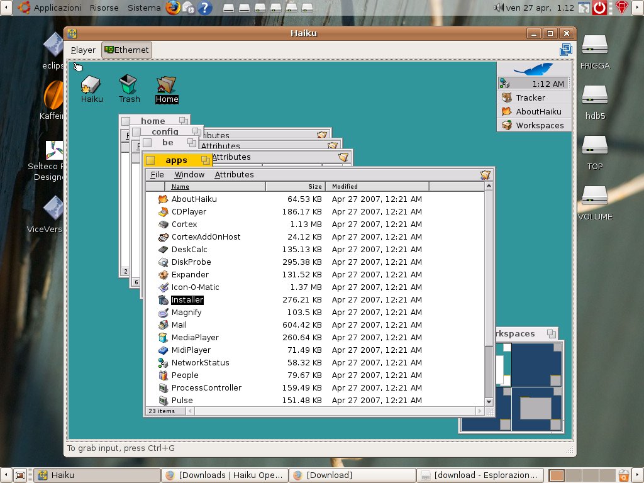The height and width of the screenshot is (483, 644).
Task: Open the Applicazioni menu in Ubuntu panel
Action: pos(57,8)
